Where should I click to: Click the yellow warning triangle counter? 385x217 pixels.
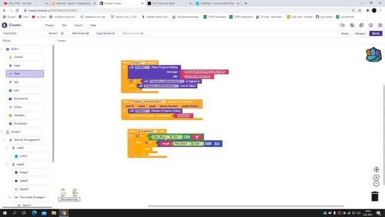63,193
